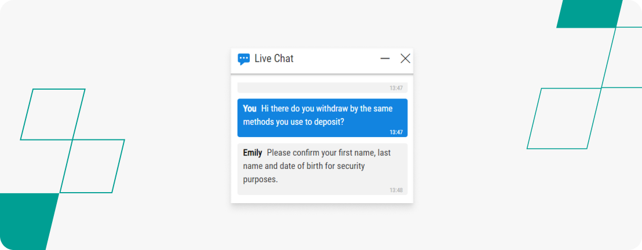Close the Live Chat window

point(406,58)
